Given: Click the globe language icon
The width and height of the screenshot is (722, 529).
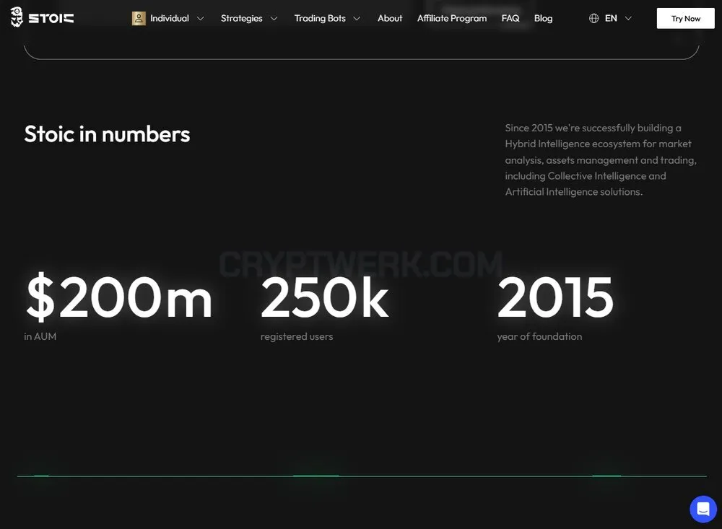Looking at the screenshot, I should (594, 19).
